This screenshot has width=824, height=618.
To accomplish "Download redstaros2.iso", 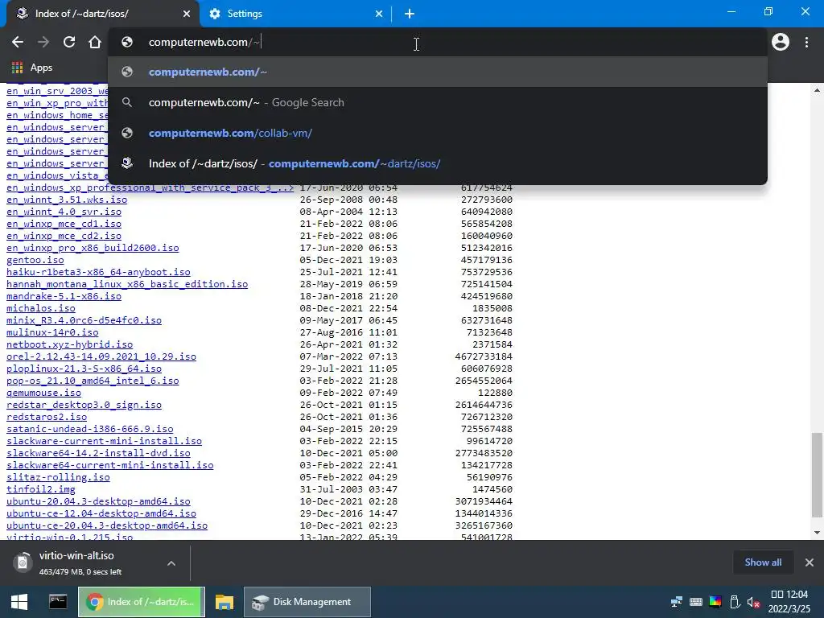I will [x=47, y=418].
